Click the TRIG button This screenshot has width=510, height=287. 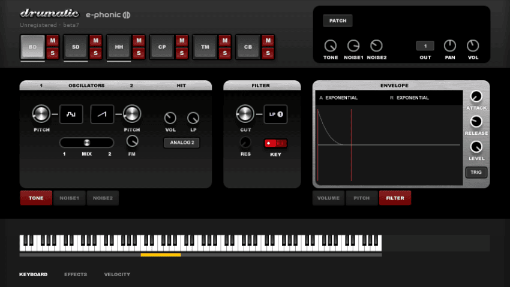pyautogui.click(x=476, y=173)
